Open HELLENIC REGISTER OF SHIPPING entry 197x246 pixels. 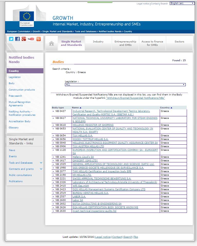pyautogui.click(x=93, y=125)
